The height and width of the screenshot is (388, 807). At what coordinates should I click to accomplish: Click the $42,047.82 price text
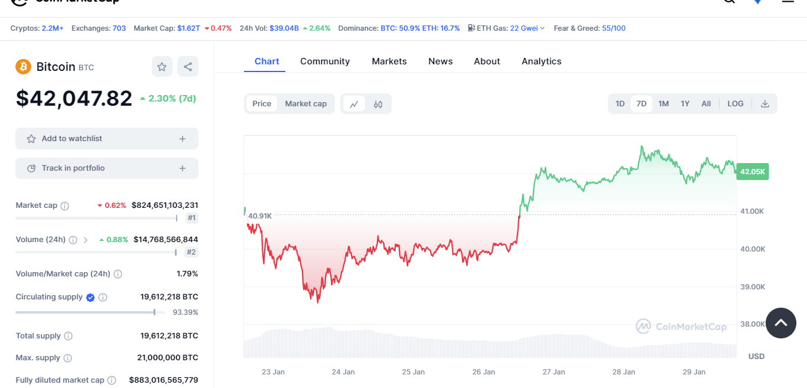tap(74, 98)
